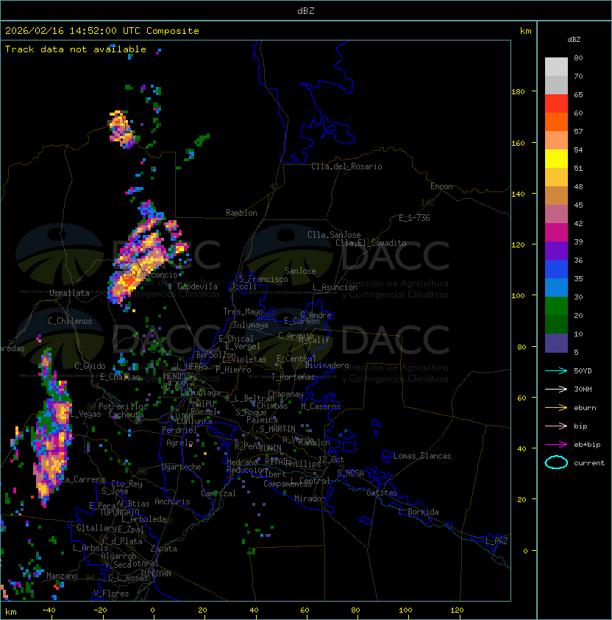612x620 pixels.
Task: Click the '2026/02/16 14:52:00 UTC Composite' timestamp
Action: [102, 31]
